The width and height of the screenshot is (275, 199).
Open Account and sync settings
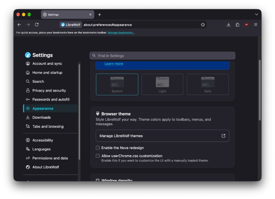tap(51, 64)
